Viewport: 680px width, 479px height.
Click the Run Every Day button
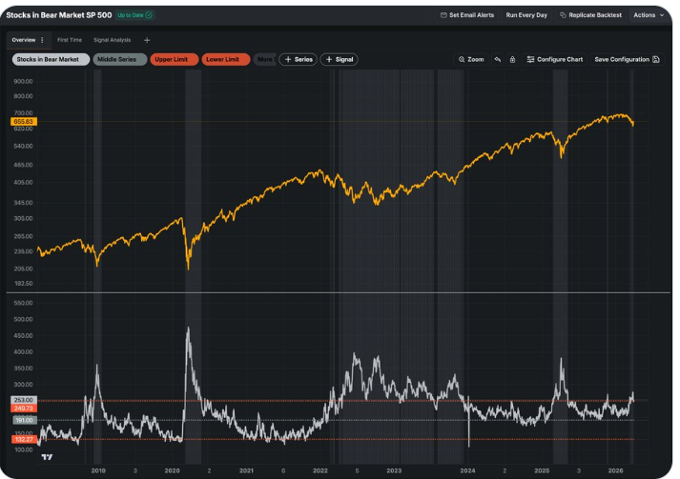pyautogui.click(x=526, y=15)
